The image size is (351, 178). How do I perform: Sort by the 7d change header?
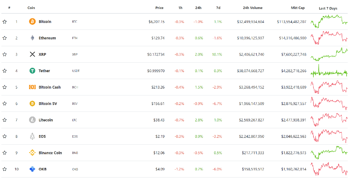pos(218,8)
